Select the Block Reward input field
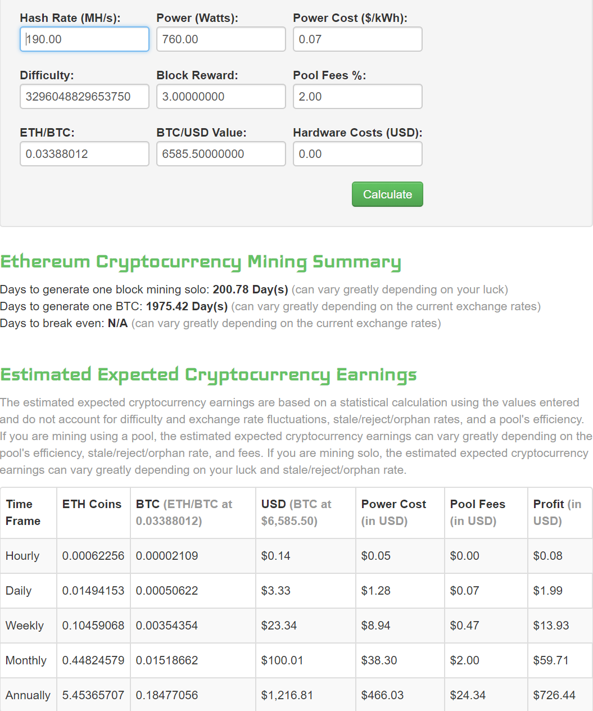Screen dimensions: 593x711 click(221, 97)
